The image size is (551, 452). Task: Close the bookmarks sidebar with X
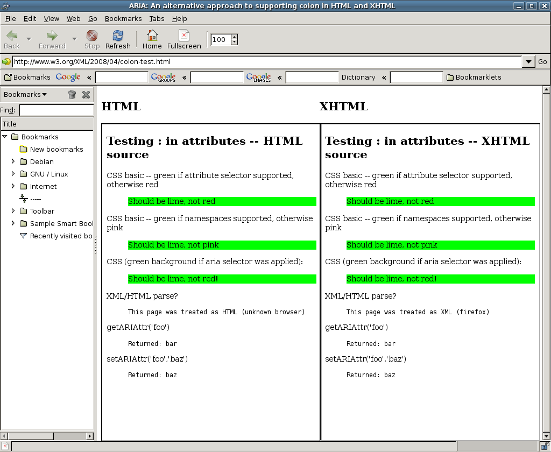pyautogui.click(x=86, y=95)
